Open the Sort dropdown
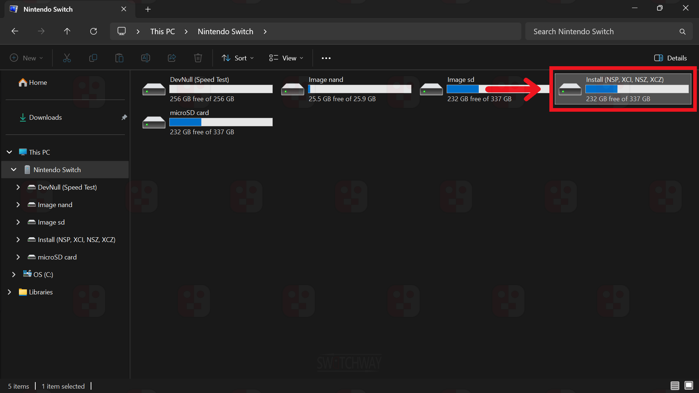Screen dimensions: 699x393 tap(238, 58)
